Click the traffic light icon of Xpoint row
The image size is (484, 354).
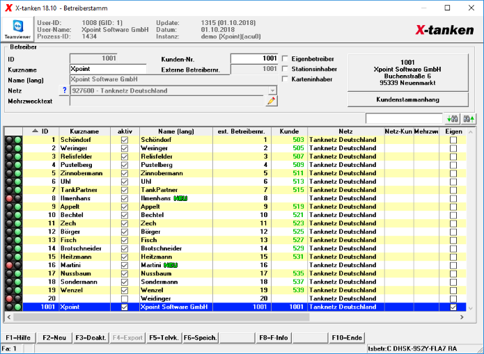point(14,307)
